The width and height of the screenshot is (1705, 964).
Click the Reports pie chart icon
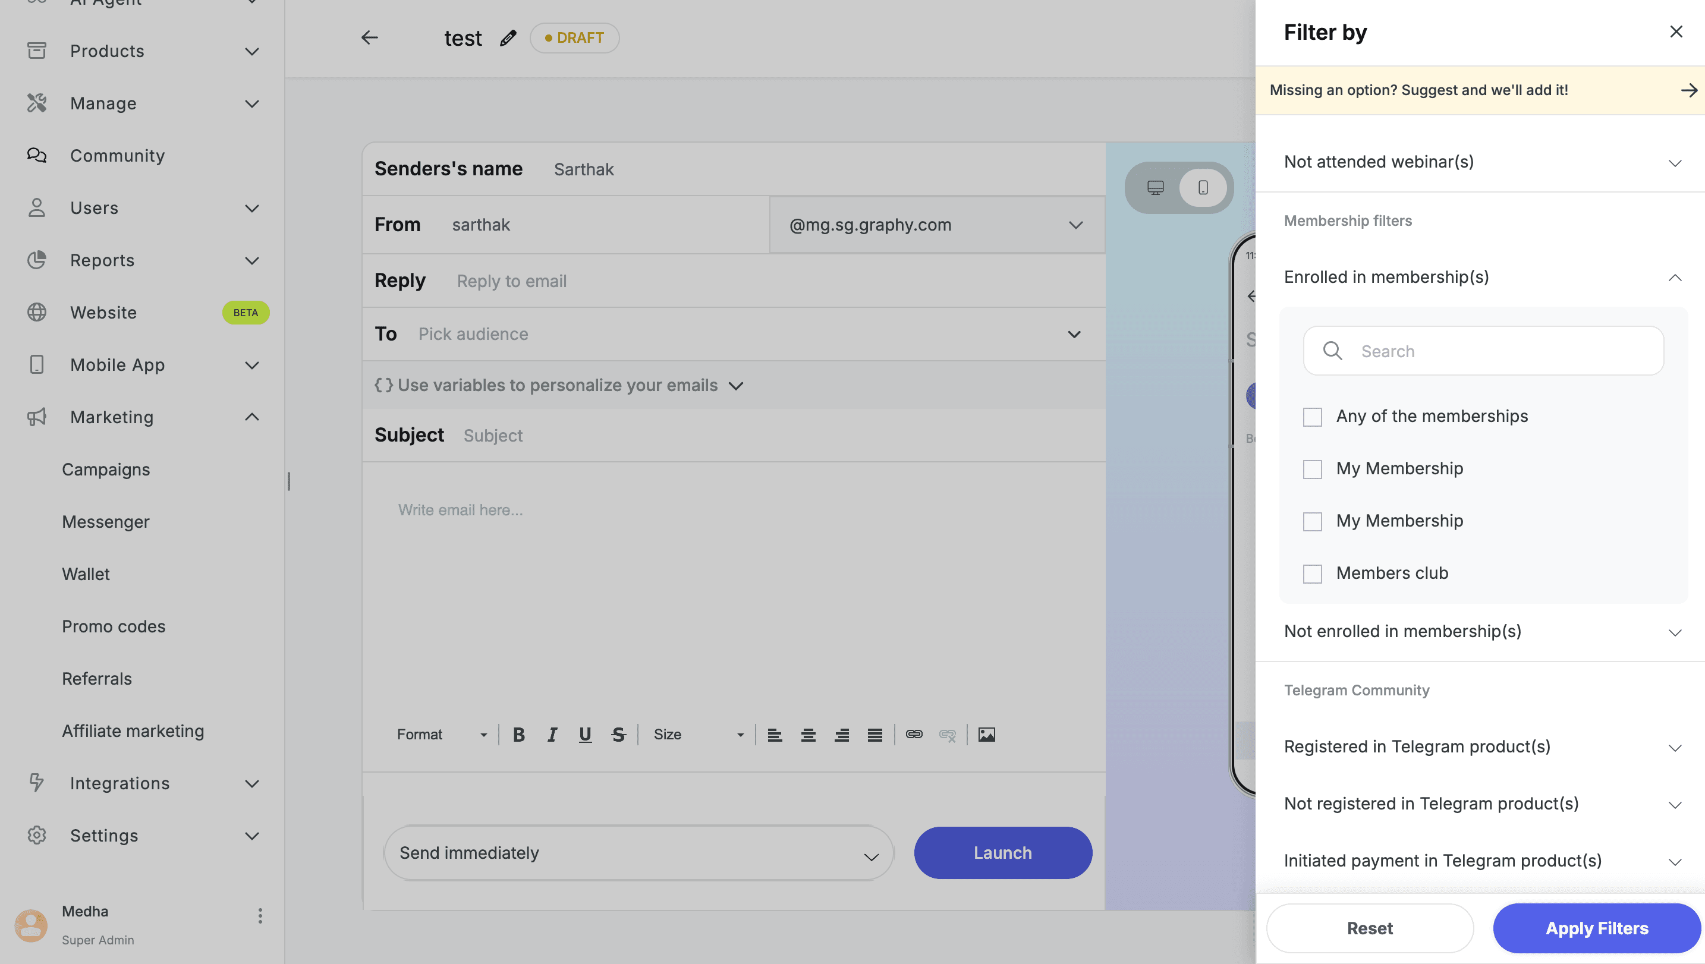pyautogui.click(x=36, y=260)
